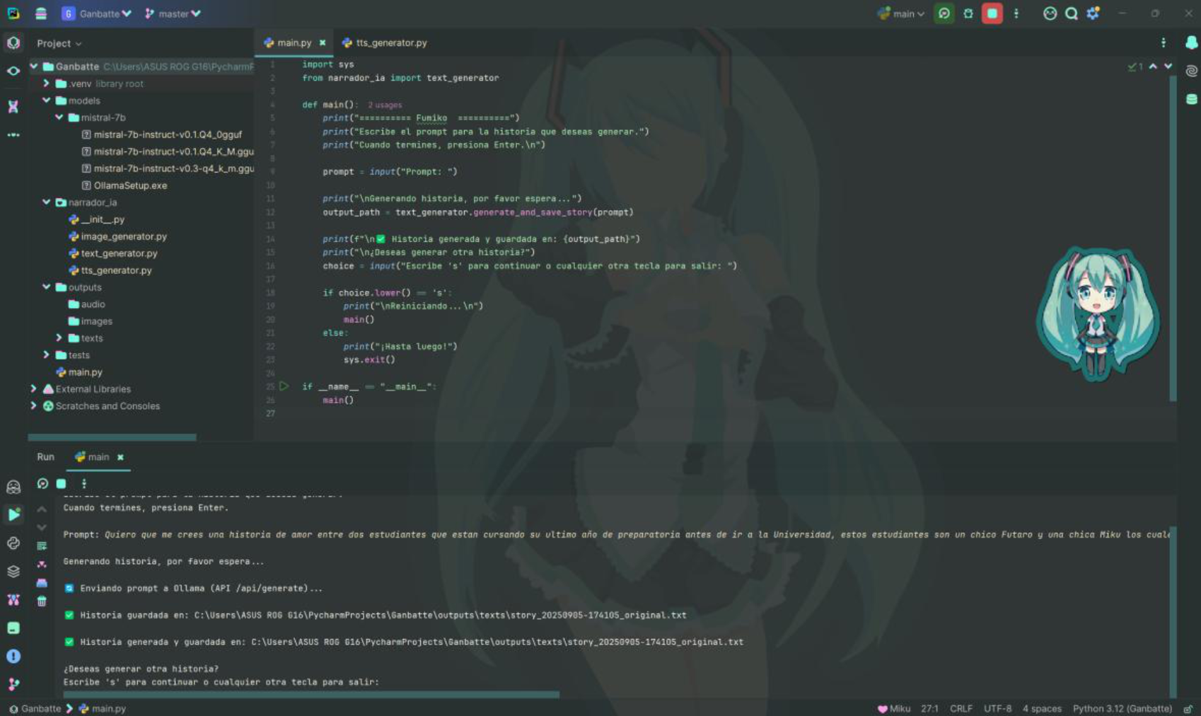Open the main run configuration dropdown
This screenshot has width=1201, height=716.
coord(901,13)
